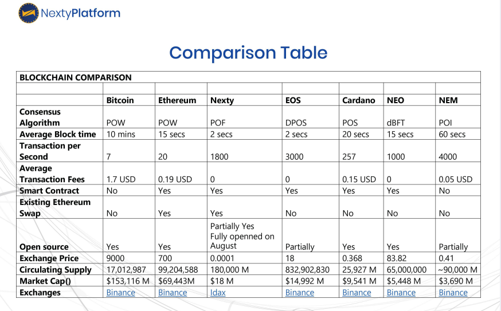
Task: Open the Binance link under Bitcoin
Action: (x=120, y=293)
